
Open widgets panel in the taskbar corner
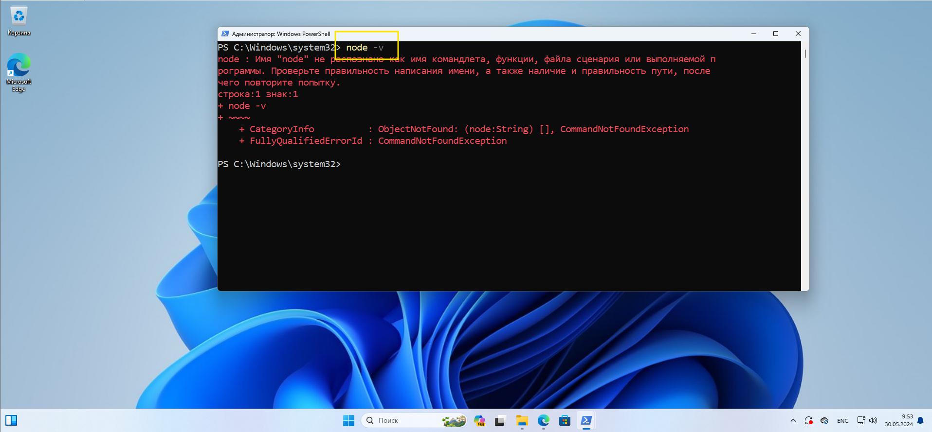pyautogui.click(x=11, y=420)
